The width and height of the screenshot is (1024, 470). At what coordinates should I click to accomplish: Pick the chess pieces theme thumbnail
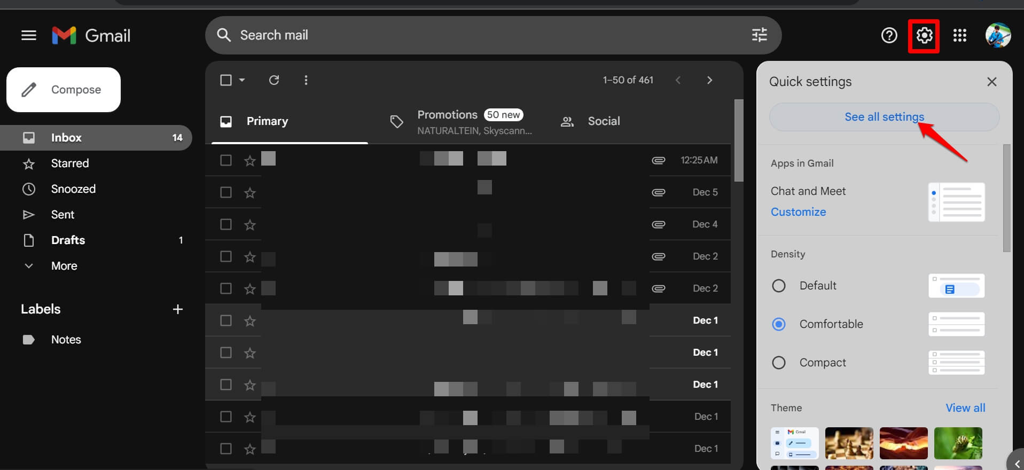click(x=849, y=443)
